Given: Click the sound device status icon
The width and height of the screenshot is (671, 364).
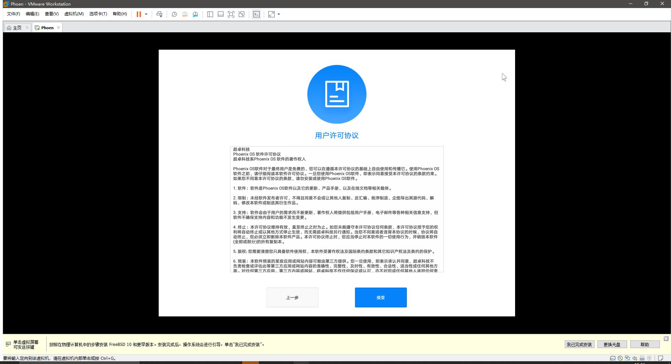Looking at the screenshot, I should [634, 358].
